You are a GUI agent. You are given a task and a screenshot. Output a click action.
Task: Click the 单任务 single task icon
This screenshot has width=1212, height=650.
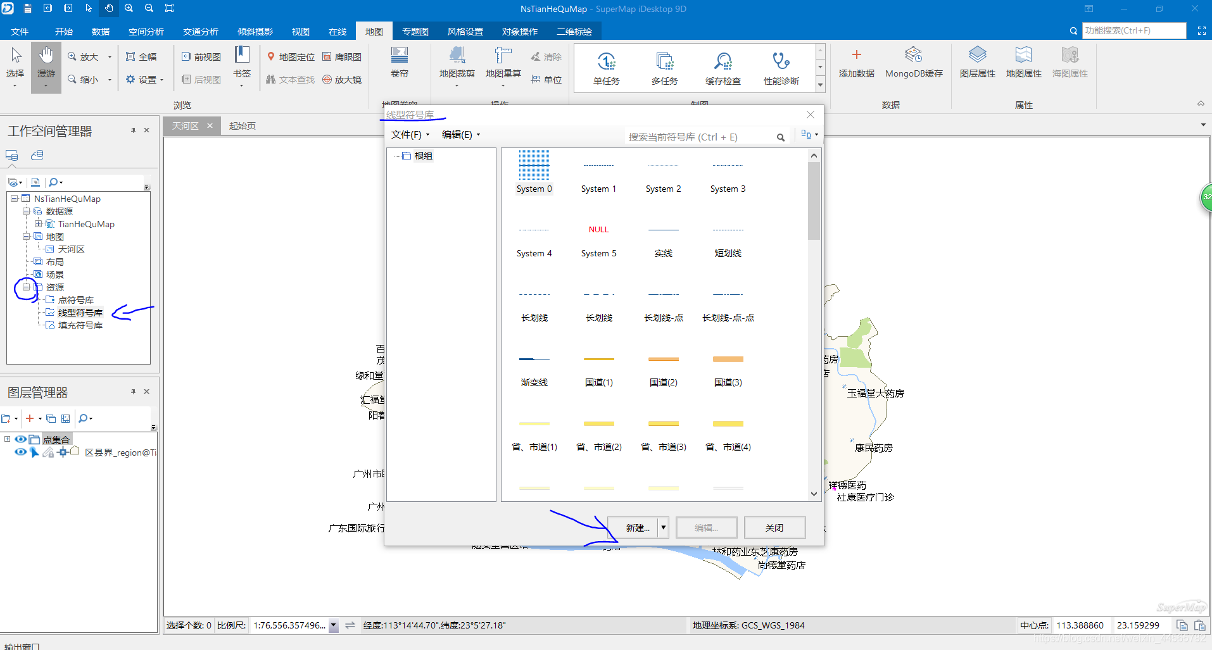pos(607,68)
